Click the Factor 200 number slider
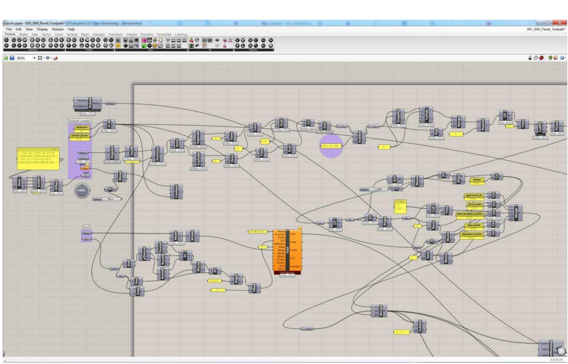 [x=376, y=189]
